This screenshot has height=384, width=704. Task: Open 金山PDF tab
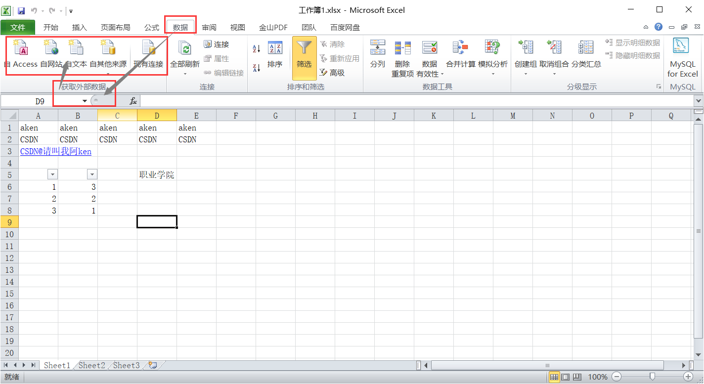273,27
